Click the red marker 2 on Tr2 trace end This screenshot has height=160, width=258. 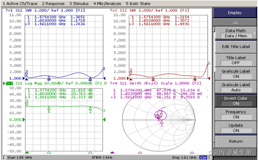[x=209, y=63]
